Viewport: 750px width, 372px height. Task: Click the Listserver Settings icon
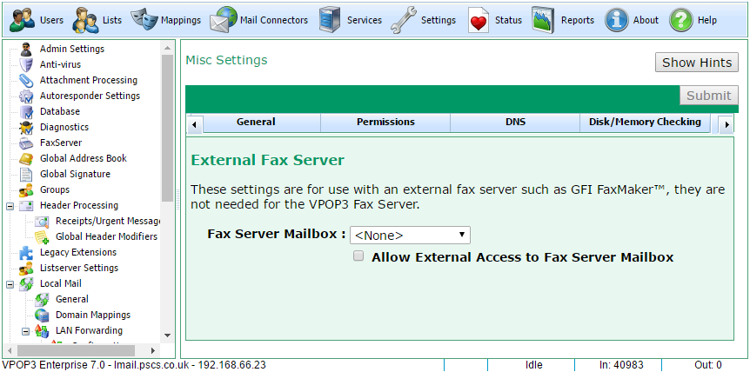[x=26, y=268]
